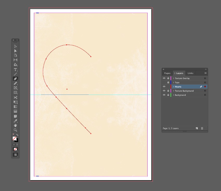Select the Rectangle tool
The height and width of the screenshot is (191, 221).
point(15,93)
